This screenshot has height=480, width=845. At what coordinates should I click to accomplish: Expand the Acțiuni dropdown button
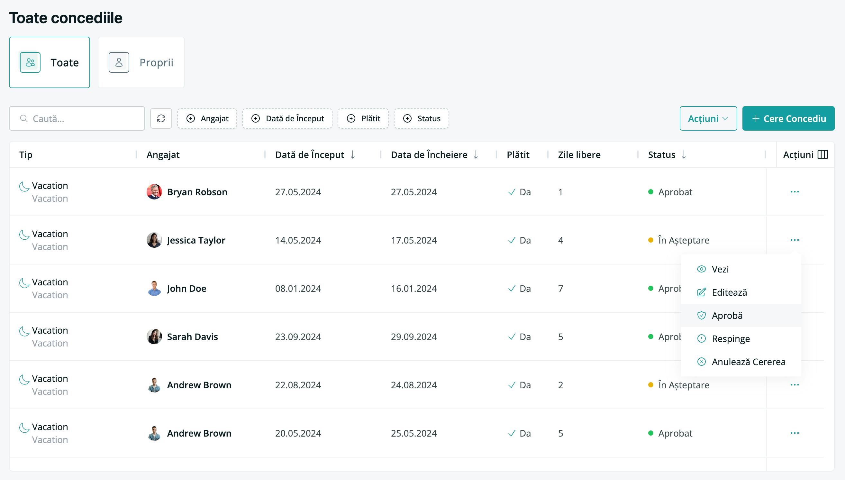pyautogui.click(x=708, y=118)
